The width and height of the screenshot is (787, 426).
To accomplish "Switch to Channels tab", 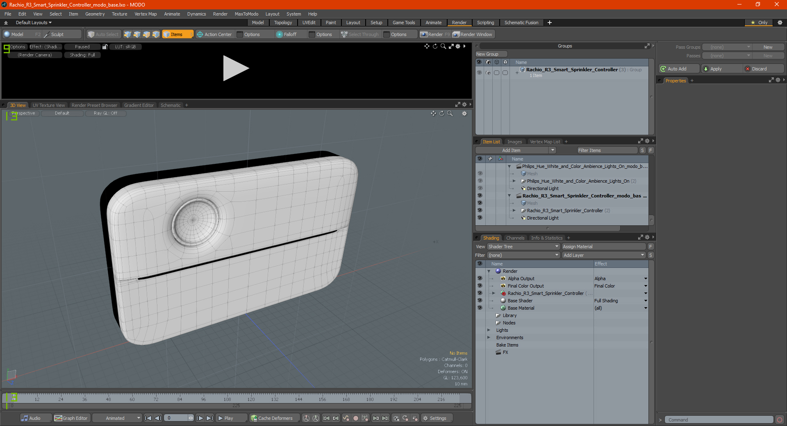I will tap(515, 238).
